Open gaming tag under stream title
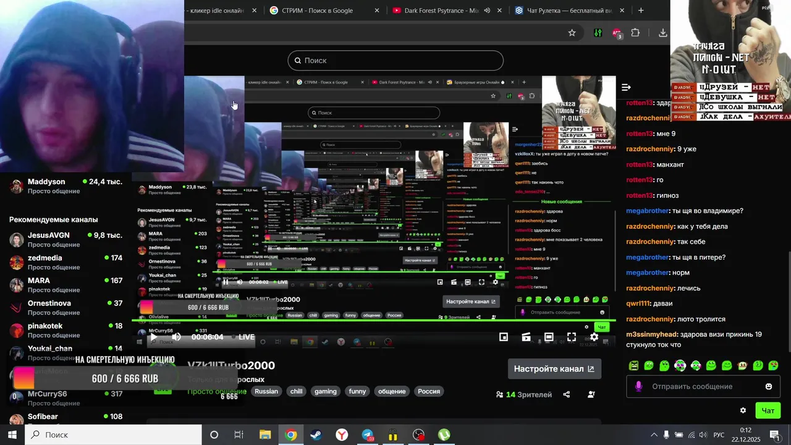The image size is (791, 445). pos(325,391)
